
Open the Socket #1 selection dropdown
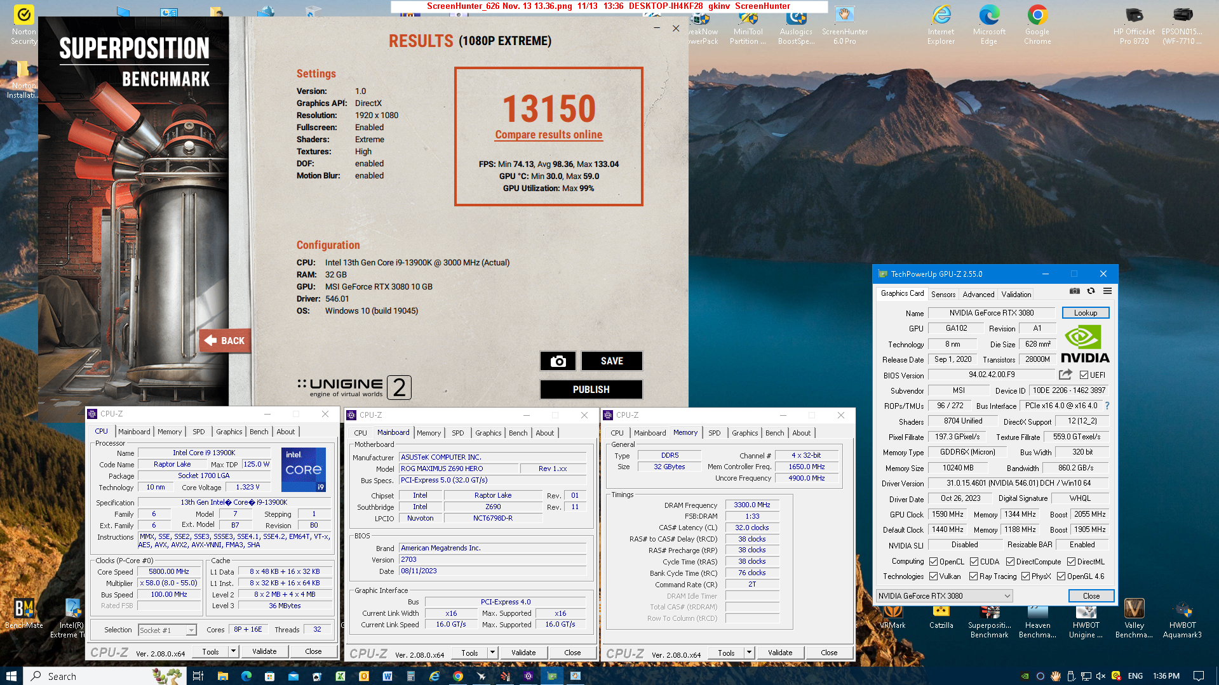[x=167, y=630]
